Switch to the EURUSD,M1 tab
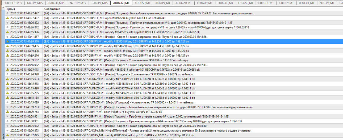 point(246,3)
